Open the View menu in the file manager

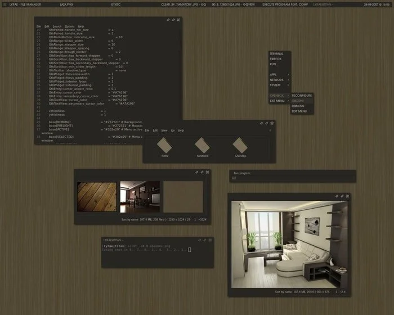point(164,130)
